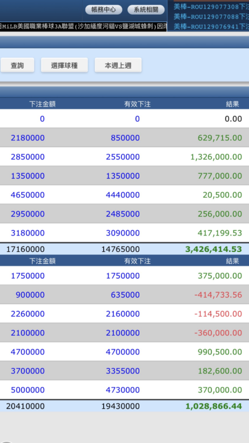
Task: Click the 有效下注 header in lower table
Action: (x=137, y=261)
